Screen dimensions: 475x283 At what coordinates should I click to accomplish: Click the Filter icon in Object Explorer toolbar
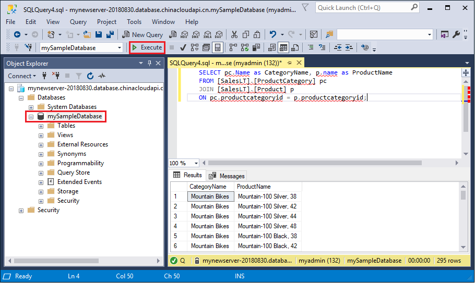click(x=79, y=76)
